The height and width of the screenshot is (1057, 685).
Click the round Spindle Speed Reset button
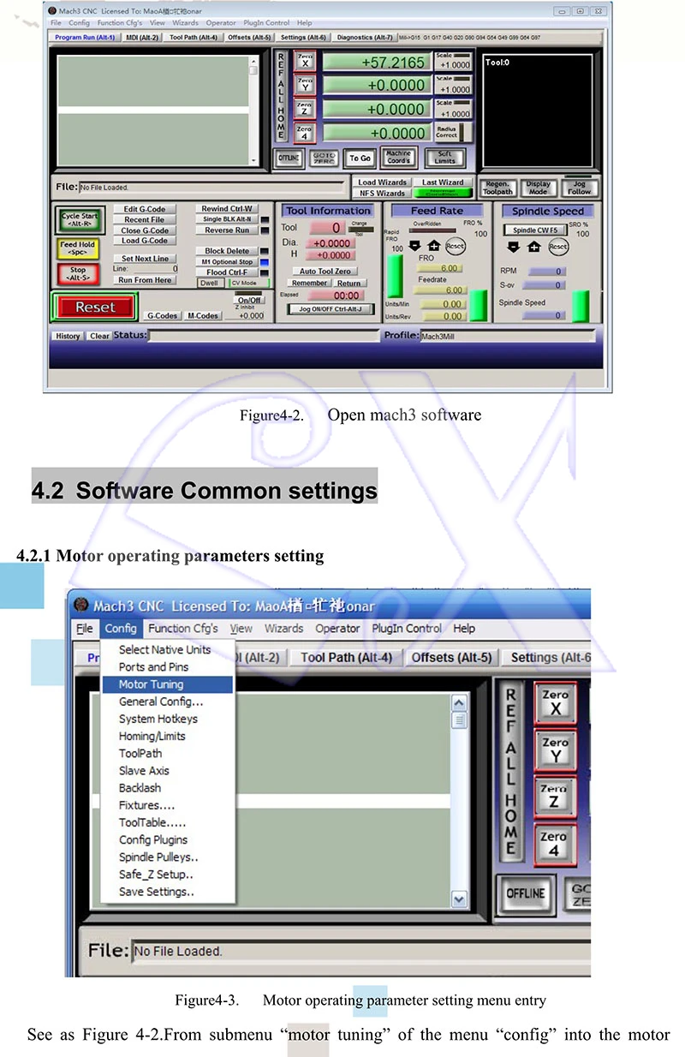pos(558,247)
